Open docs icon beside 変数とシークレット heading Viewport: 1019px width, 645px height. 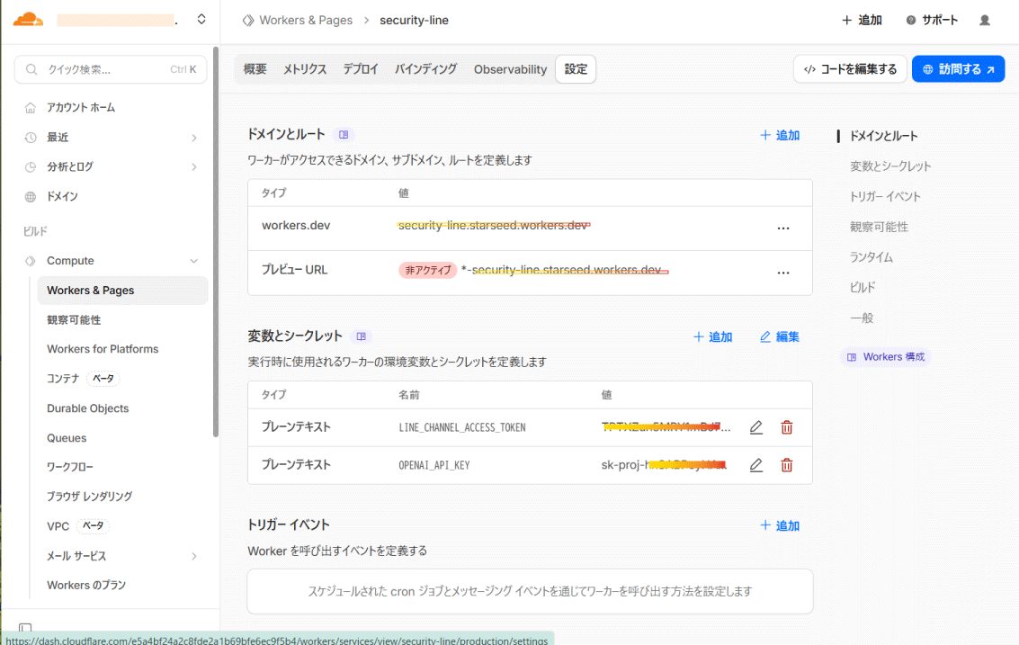click(x=362, y=336)
